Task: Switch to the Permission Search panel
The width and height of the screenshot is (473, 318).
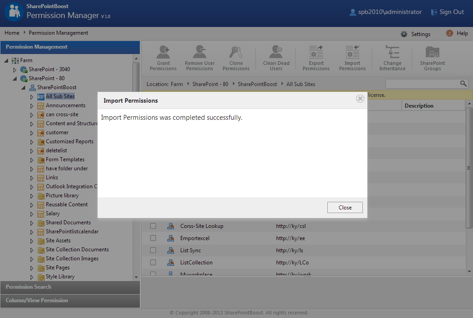Action: pyautogui.click(x=70, y=287)
